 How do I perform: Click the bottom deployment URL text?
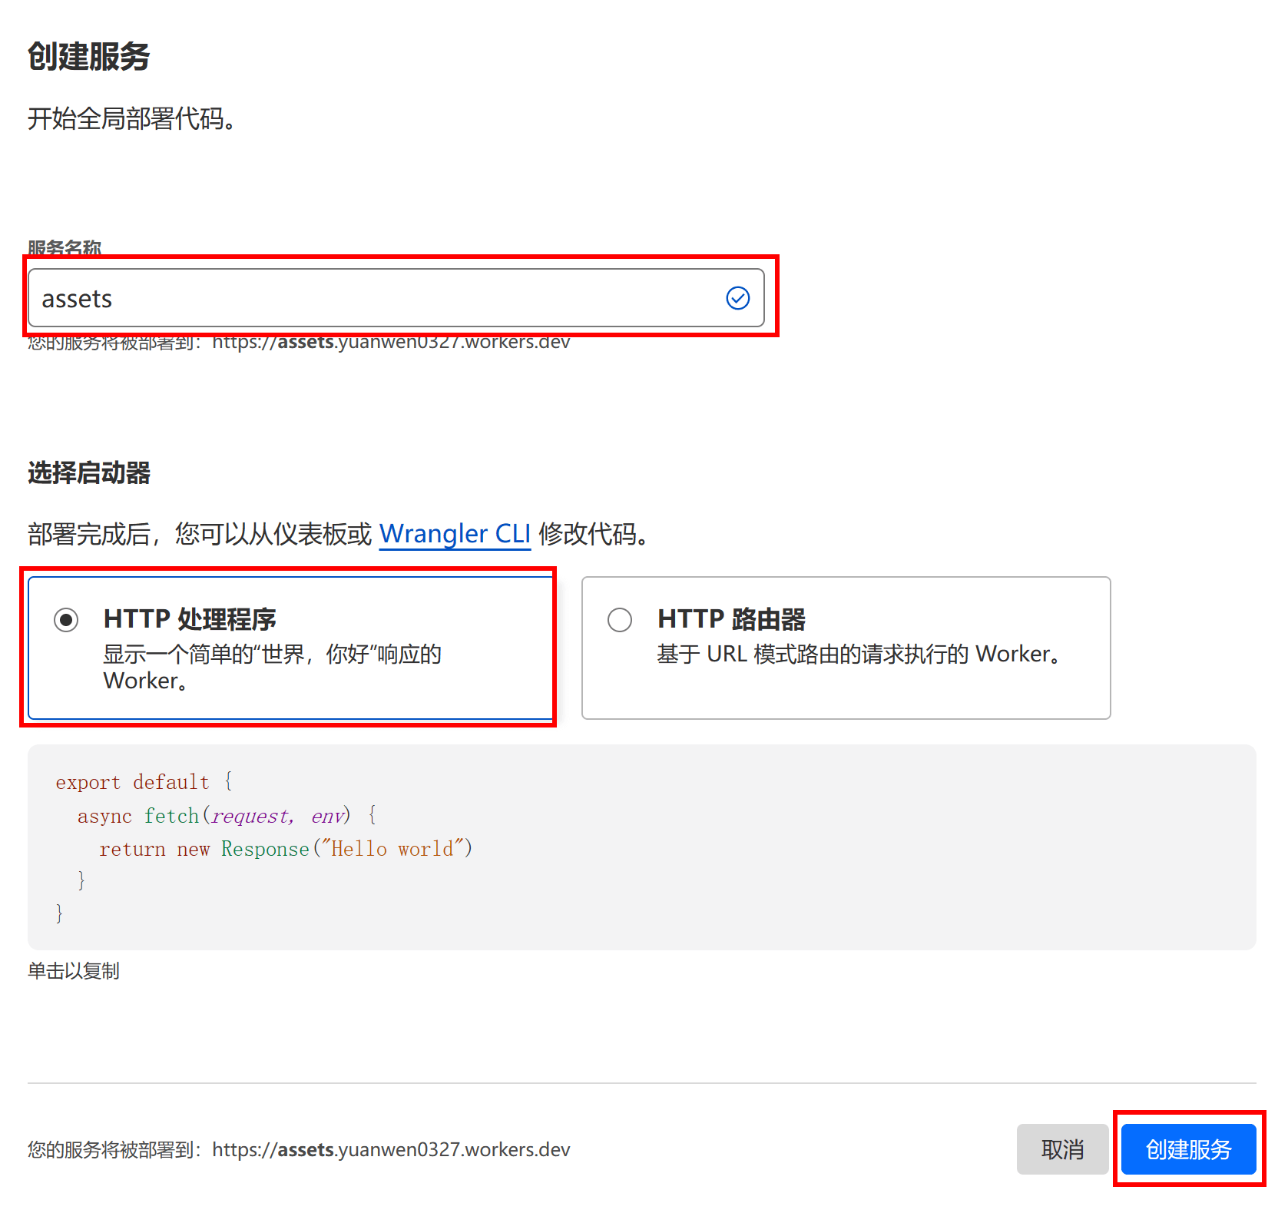click(x=298, y=1150)
